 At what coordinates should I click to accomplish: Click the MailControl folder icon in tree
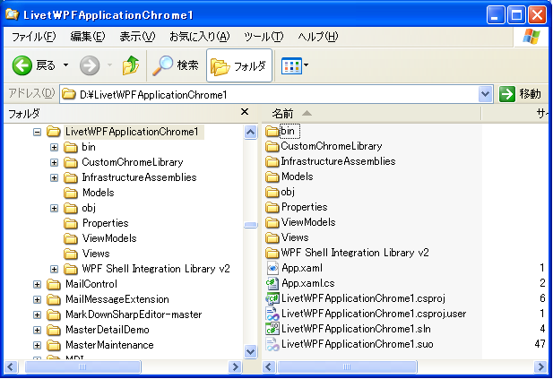[54, 284]
